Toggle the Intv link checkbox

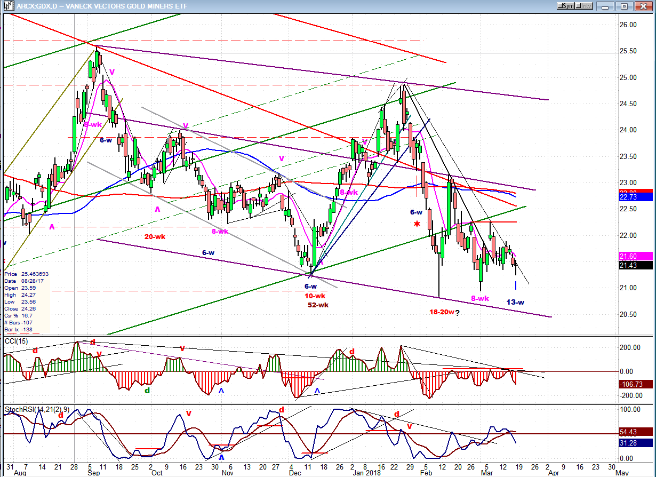[x=585, y=6]
